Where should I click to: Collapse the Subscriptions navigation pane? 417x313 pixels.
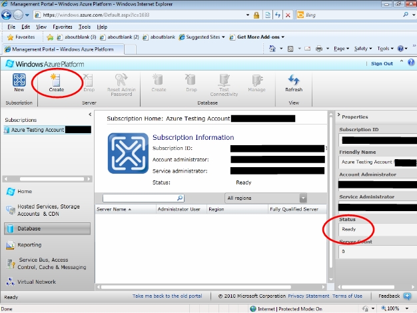pyautogui.click(x=90, y=115)
